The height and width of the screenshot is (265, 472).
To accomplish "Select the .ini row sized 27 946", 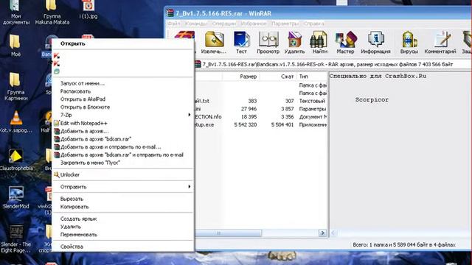I will coord(261,109).
